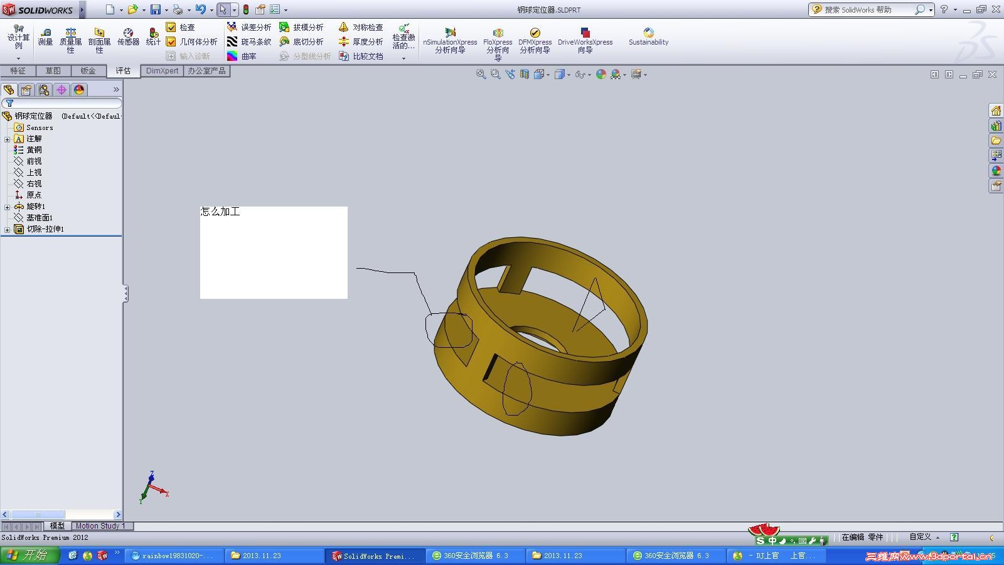
Task: Open the Appearances/DisplayManager panel tab
Action: 79,90
